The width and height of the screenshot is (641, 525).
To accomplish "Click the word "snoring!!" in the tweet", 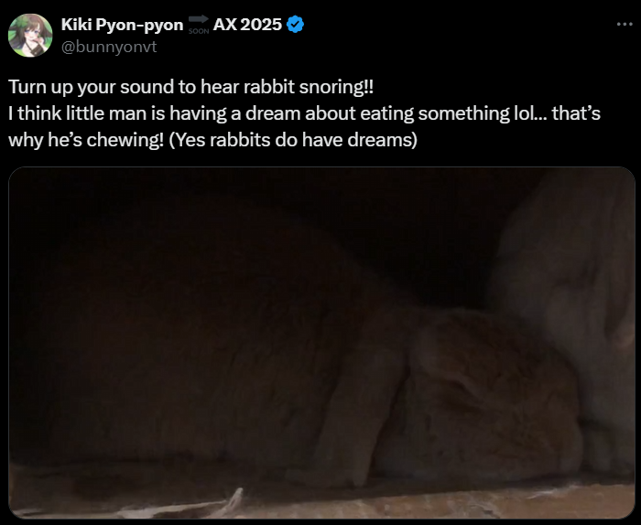I will coord(336,87).
